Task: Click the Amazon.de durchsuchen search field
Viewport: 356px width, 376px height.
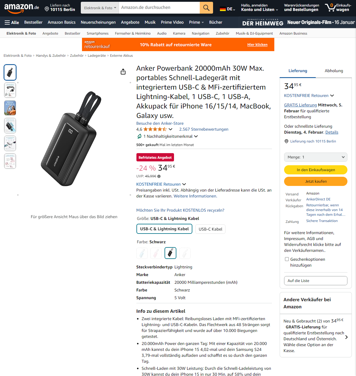Action: pos(159,8)
